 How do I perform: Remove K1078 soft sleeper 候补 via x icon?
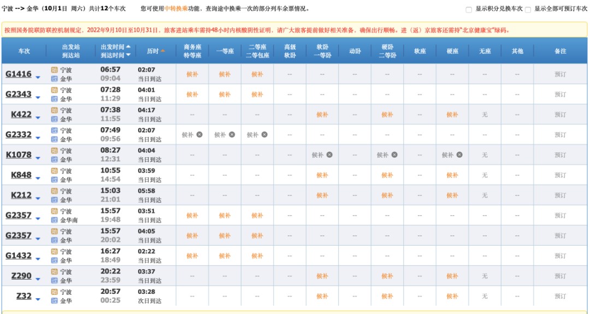tap(329, 155)
